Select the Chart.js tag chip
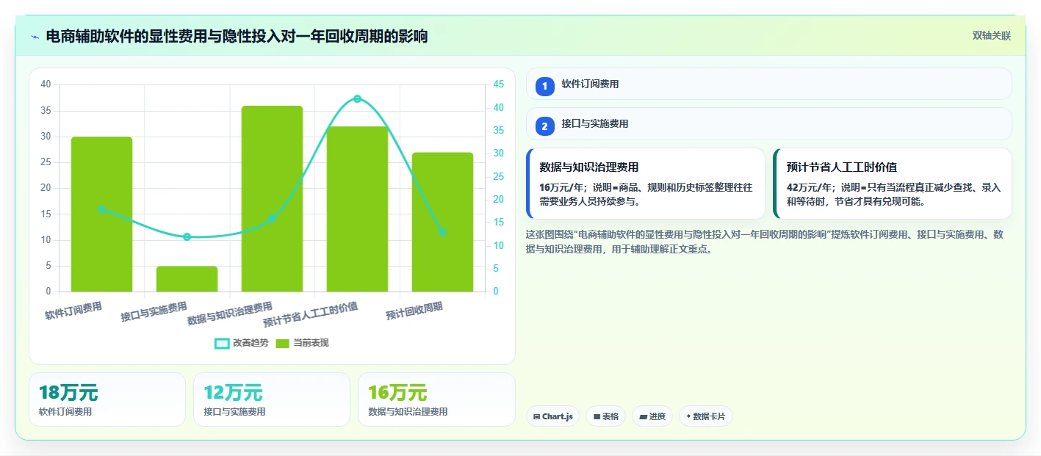The image size is (1041, 456). [x=552, y=416]
